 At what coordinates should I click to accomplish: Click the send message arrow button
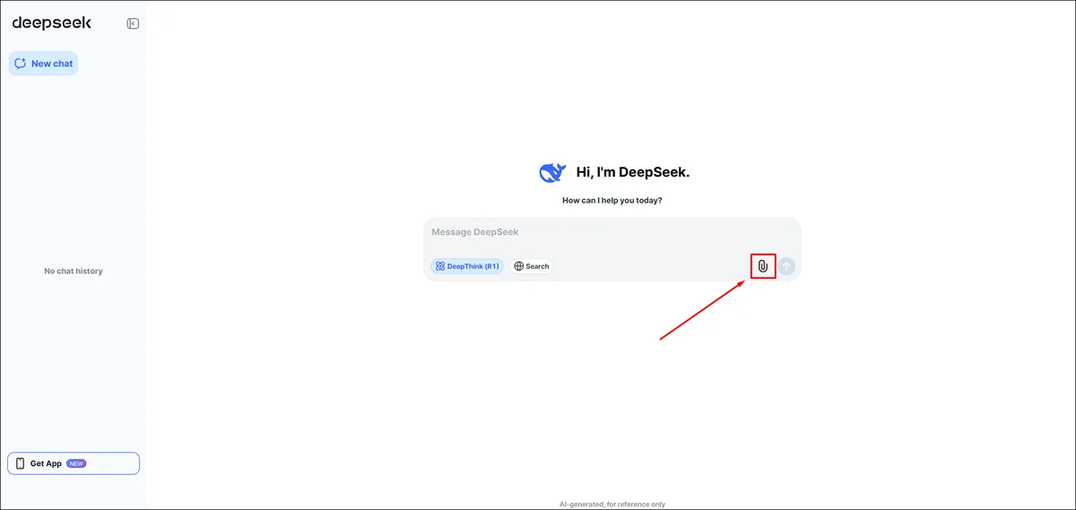pos(786,266)
